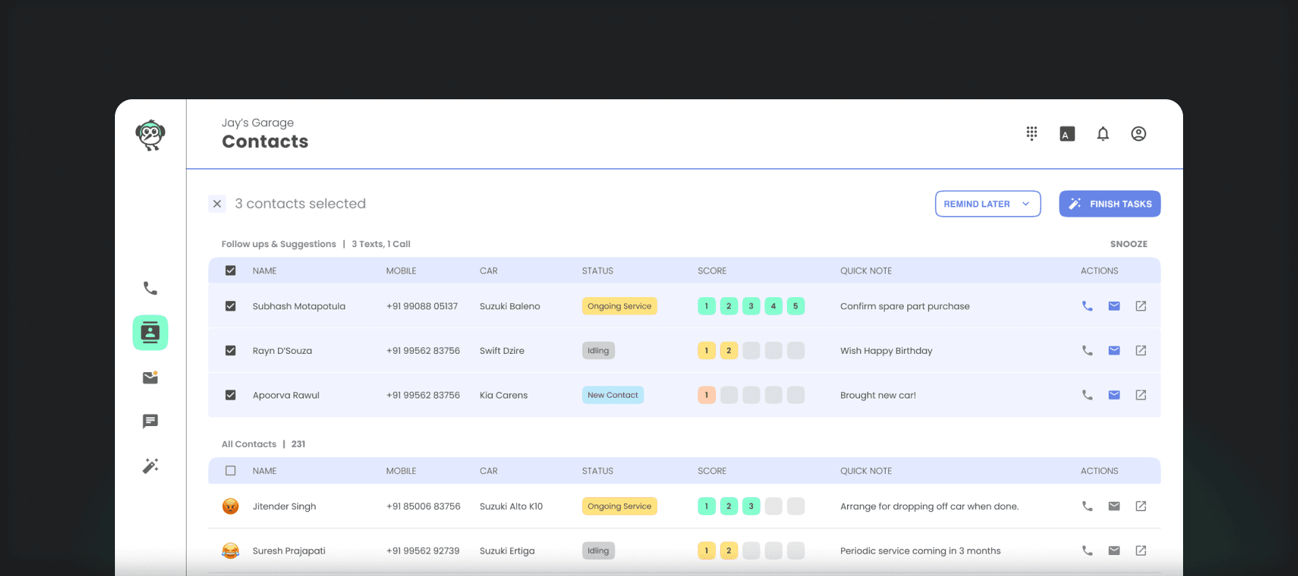Select score 3 for Jitender Singh
This screenshot has height=576, width=1298.
[751, 506]
